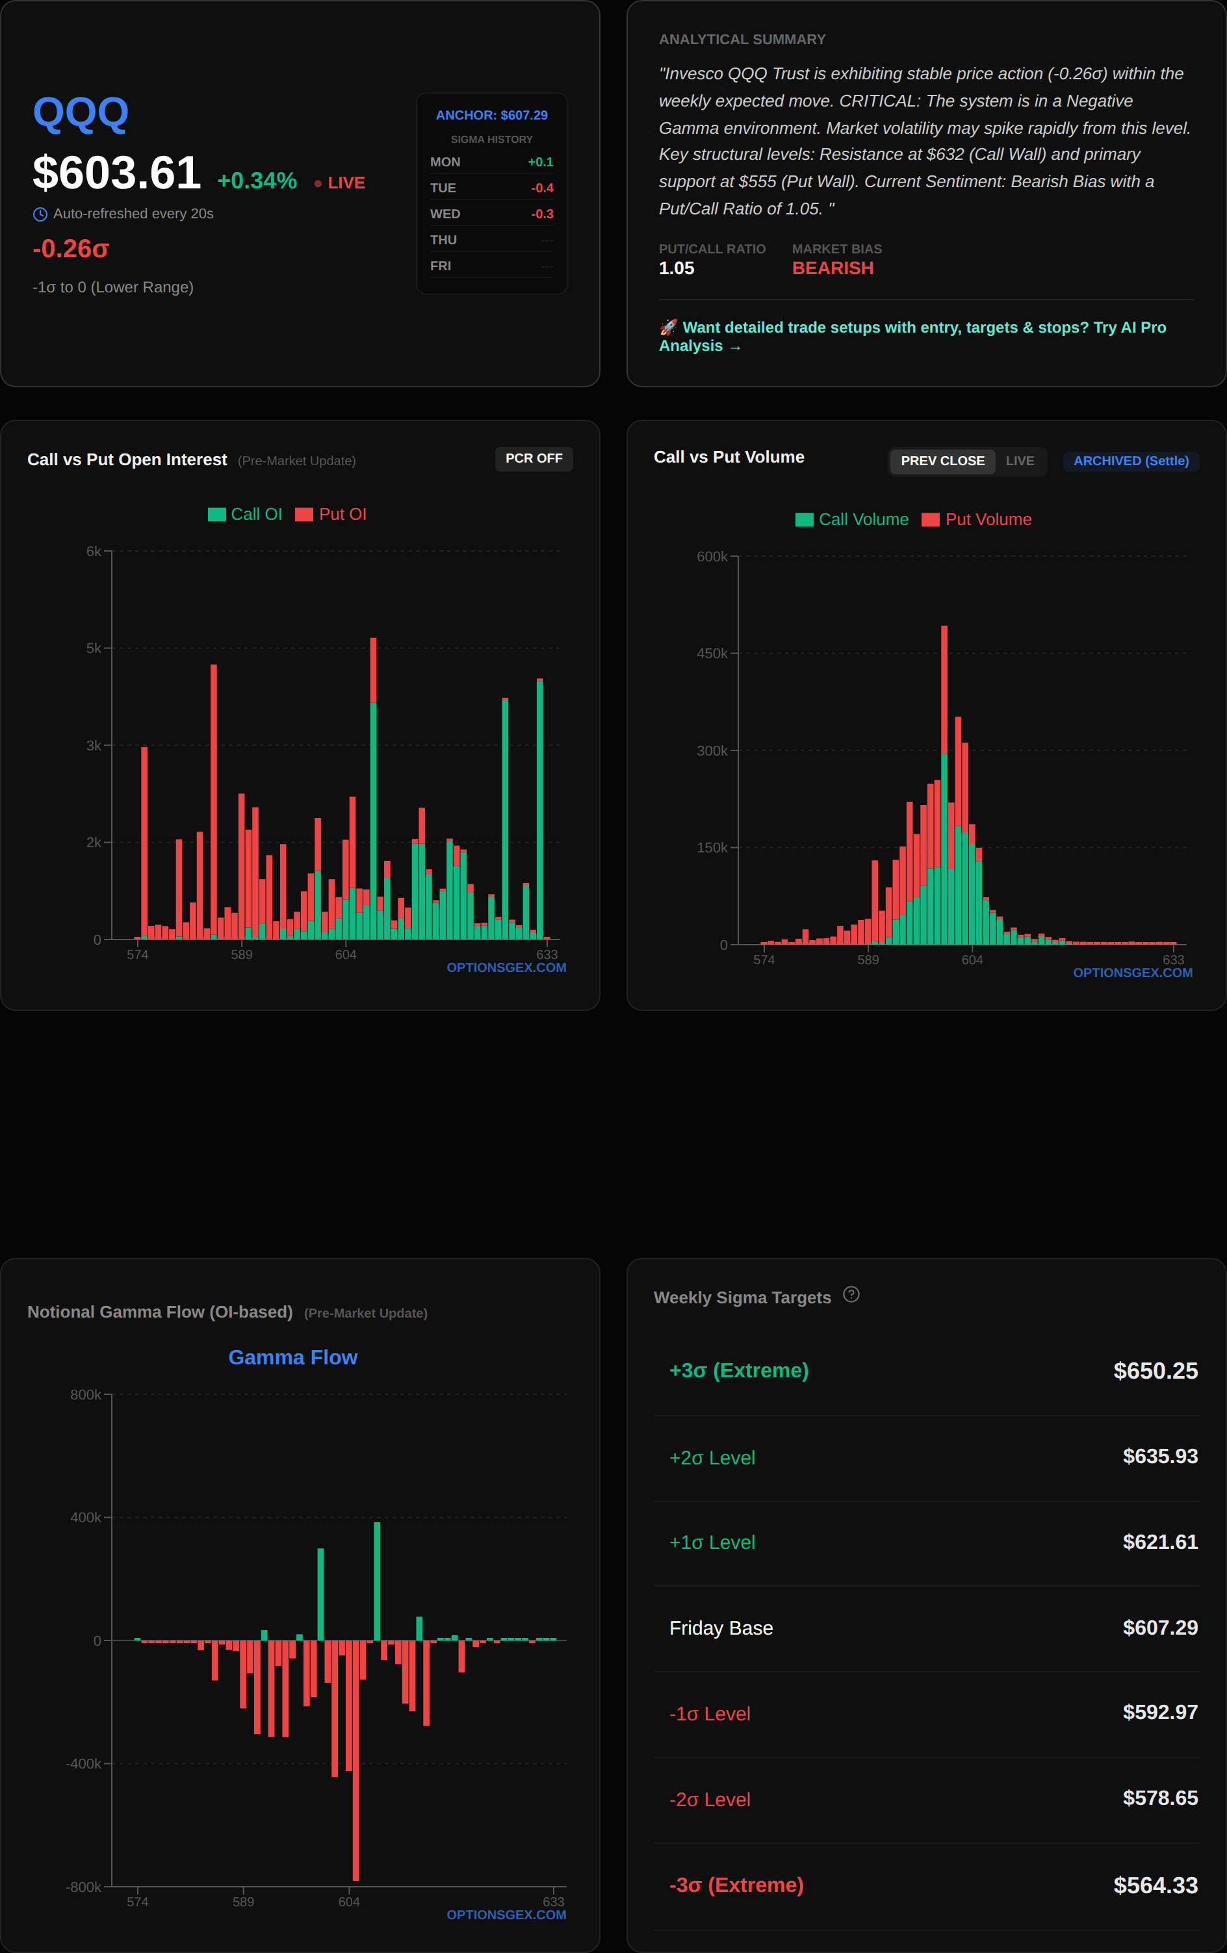
Task: Click the QQQ ticker symbol heading
Action: tap(81, 113)
